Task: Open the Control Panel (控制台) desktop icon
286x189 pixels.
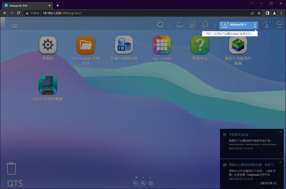Action: pos(48,45)
